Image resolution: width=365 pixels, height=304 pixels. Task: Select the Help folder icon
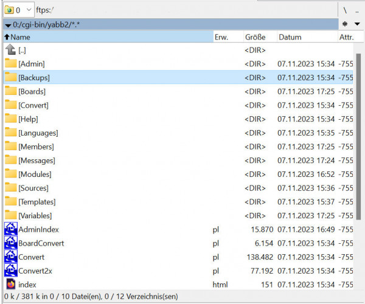click(11, 118)
